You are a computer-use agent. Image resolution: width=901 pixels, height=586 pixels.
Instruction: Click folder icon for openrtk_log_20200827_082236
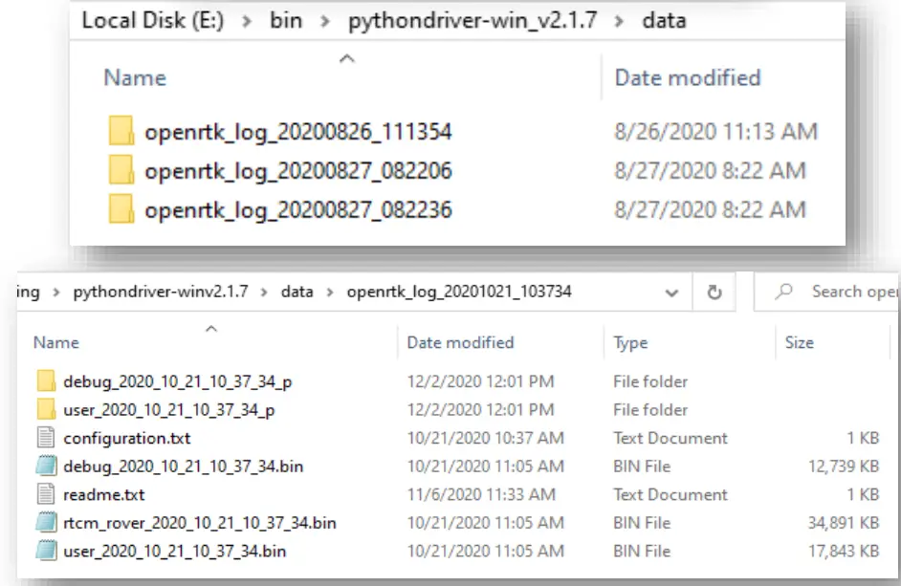(x=121, y=209)
